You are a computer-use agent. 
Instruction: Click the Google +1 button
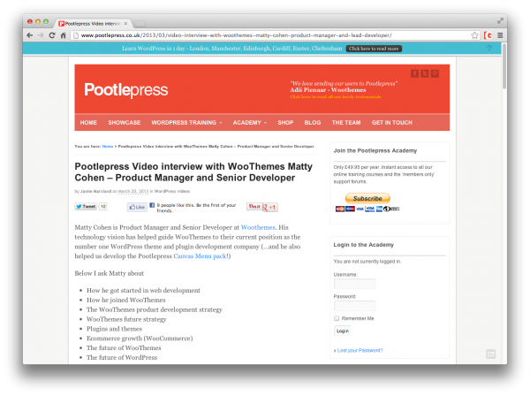click(x=269, y=207)
